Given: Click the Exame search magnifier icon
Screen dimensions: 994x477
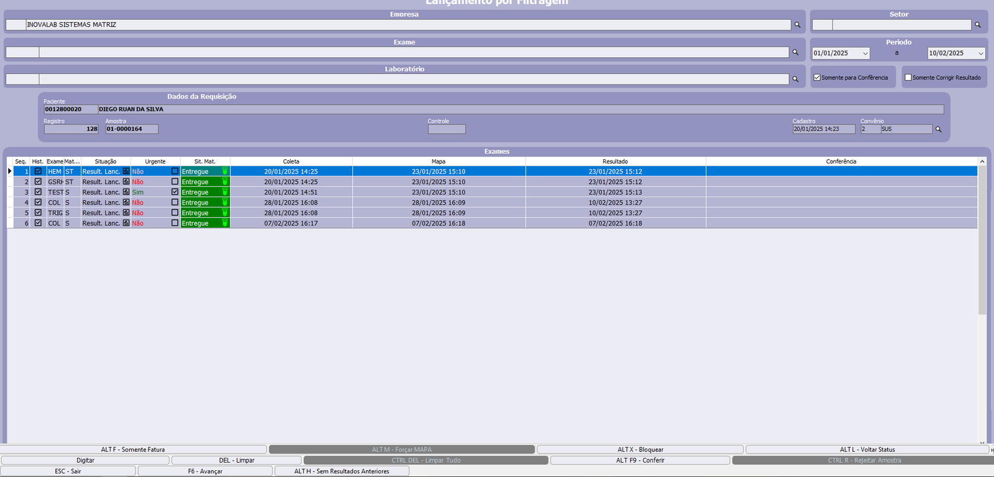Looking at the screenshot, I should pos(795,53).
